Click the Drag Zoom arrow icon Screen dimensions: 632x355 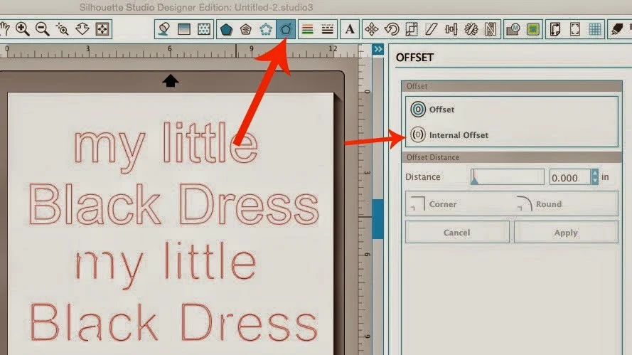[82, 29]
